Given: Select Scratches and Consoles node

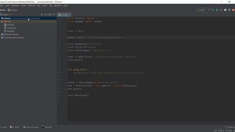Looking at the screenshot, I should pos(14,37).
